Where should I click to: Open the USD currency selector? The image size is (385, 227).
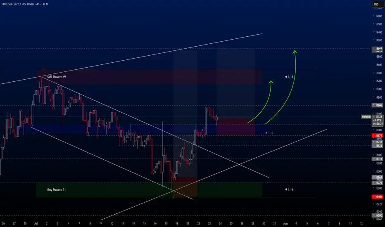[x=377, y=4]
